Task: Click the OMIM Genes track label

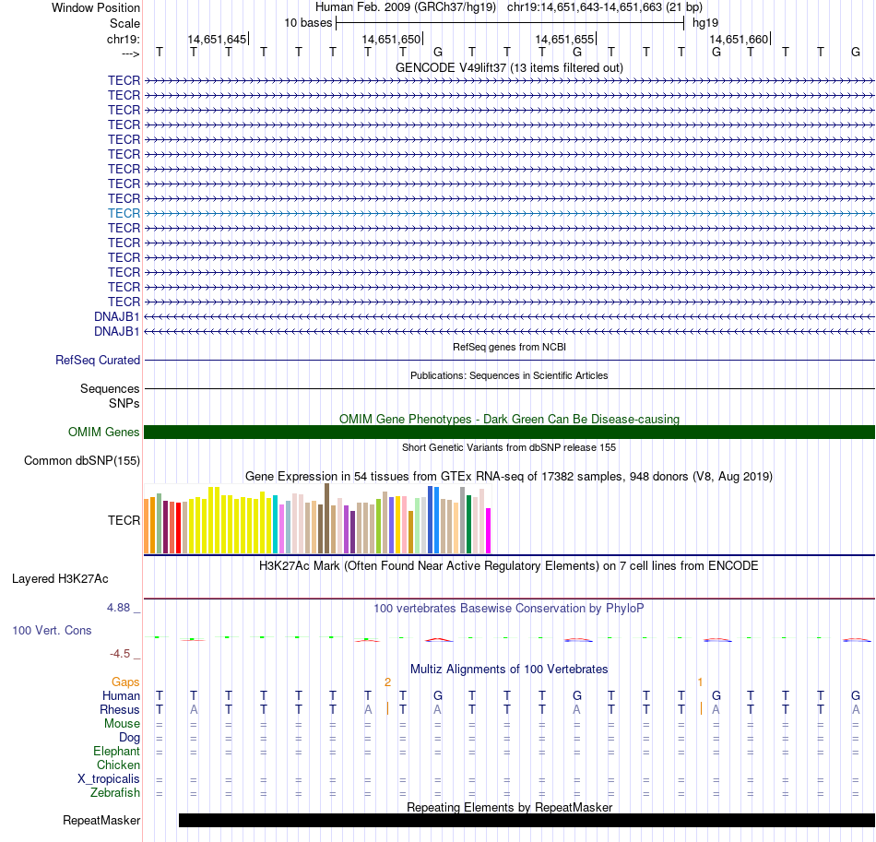Action: 104,433
